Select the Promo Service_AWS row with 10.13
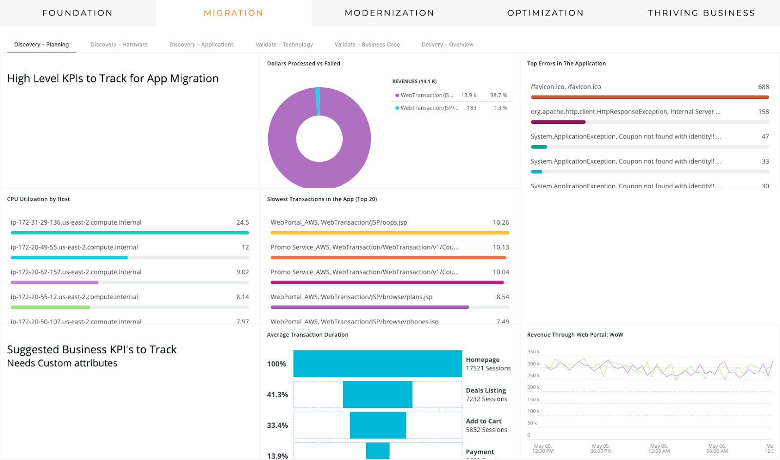 [x=390, y=251]
